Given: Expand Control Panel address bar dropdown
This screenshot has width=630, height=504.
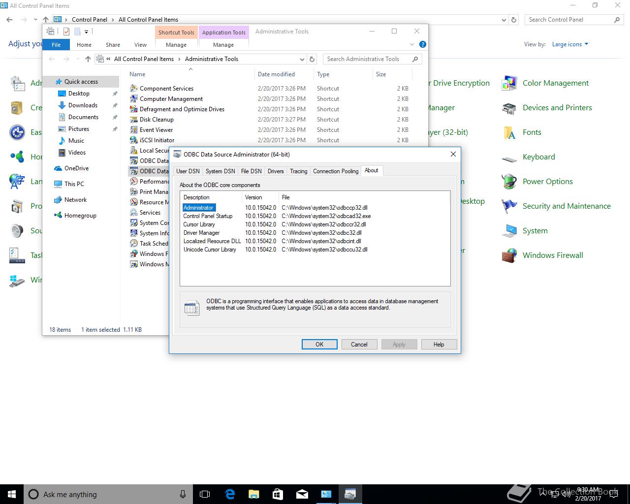Looking at the screenshot, I should coord(504,20).
